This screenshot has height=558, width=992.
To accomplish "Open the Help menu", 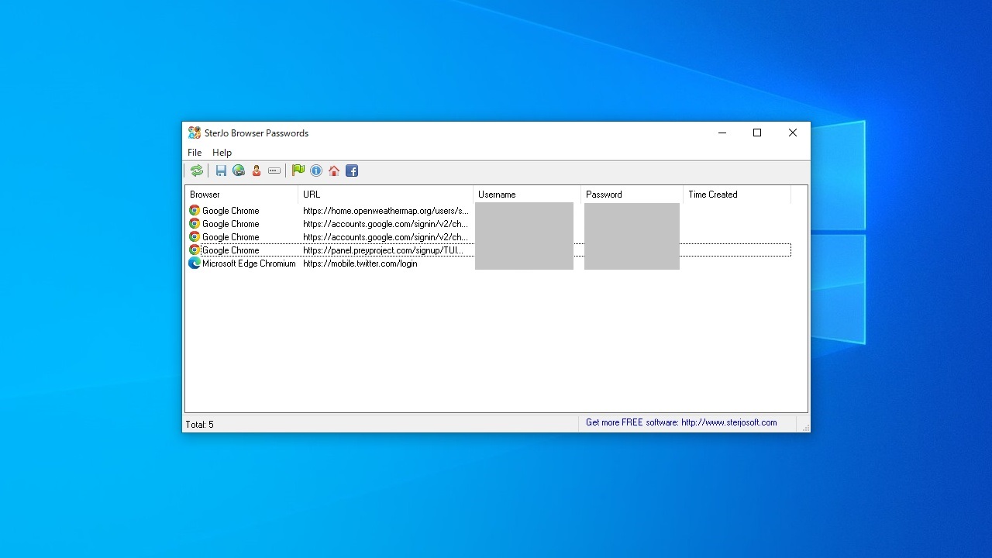I will tap(222, 153).
